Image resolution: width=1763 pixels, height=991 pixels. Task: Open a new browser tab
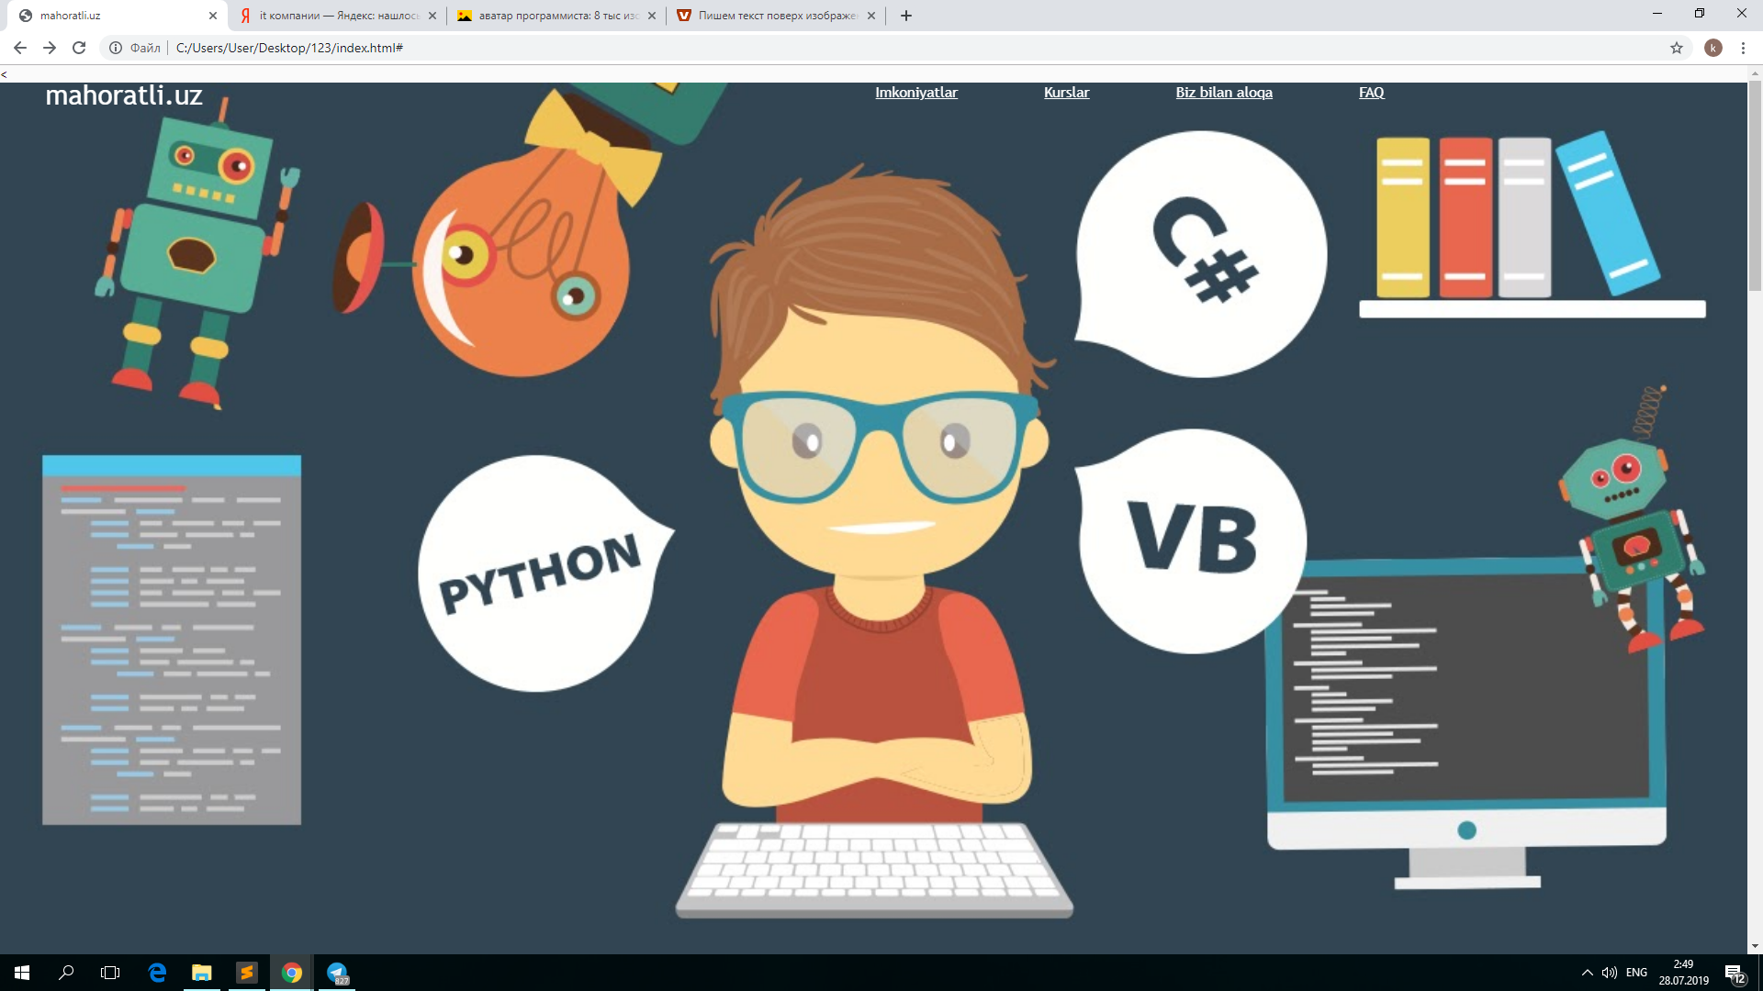coord(906,16)
